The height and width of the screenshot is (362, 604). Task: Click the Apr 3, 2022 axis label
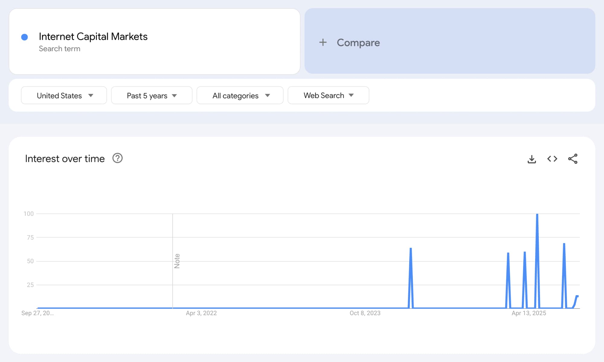coord(201,313)
